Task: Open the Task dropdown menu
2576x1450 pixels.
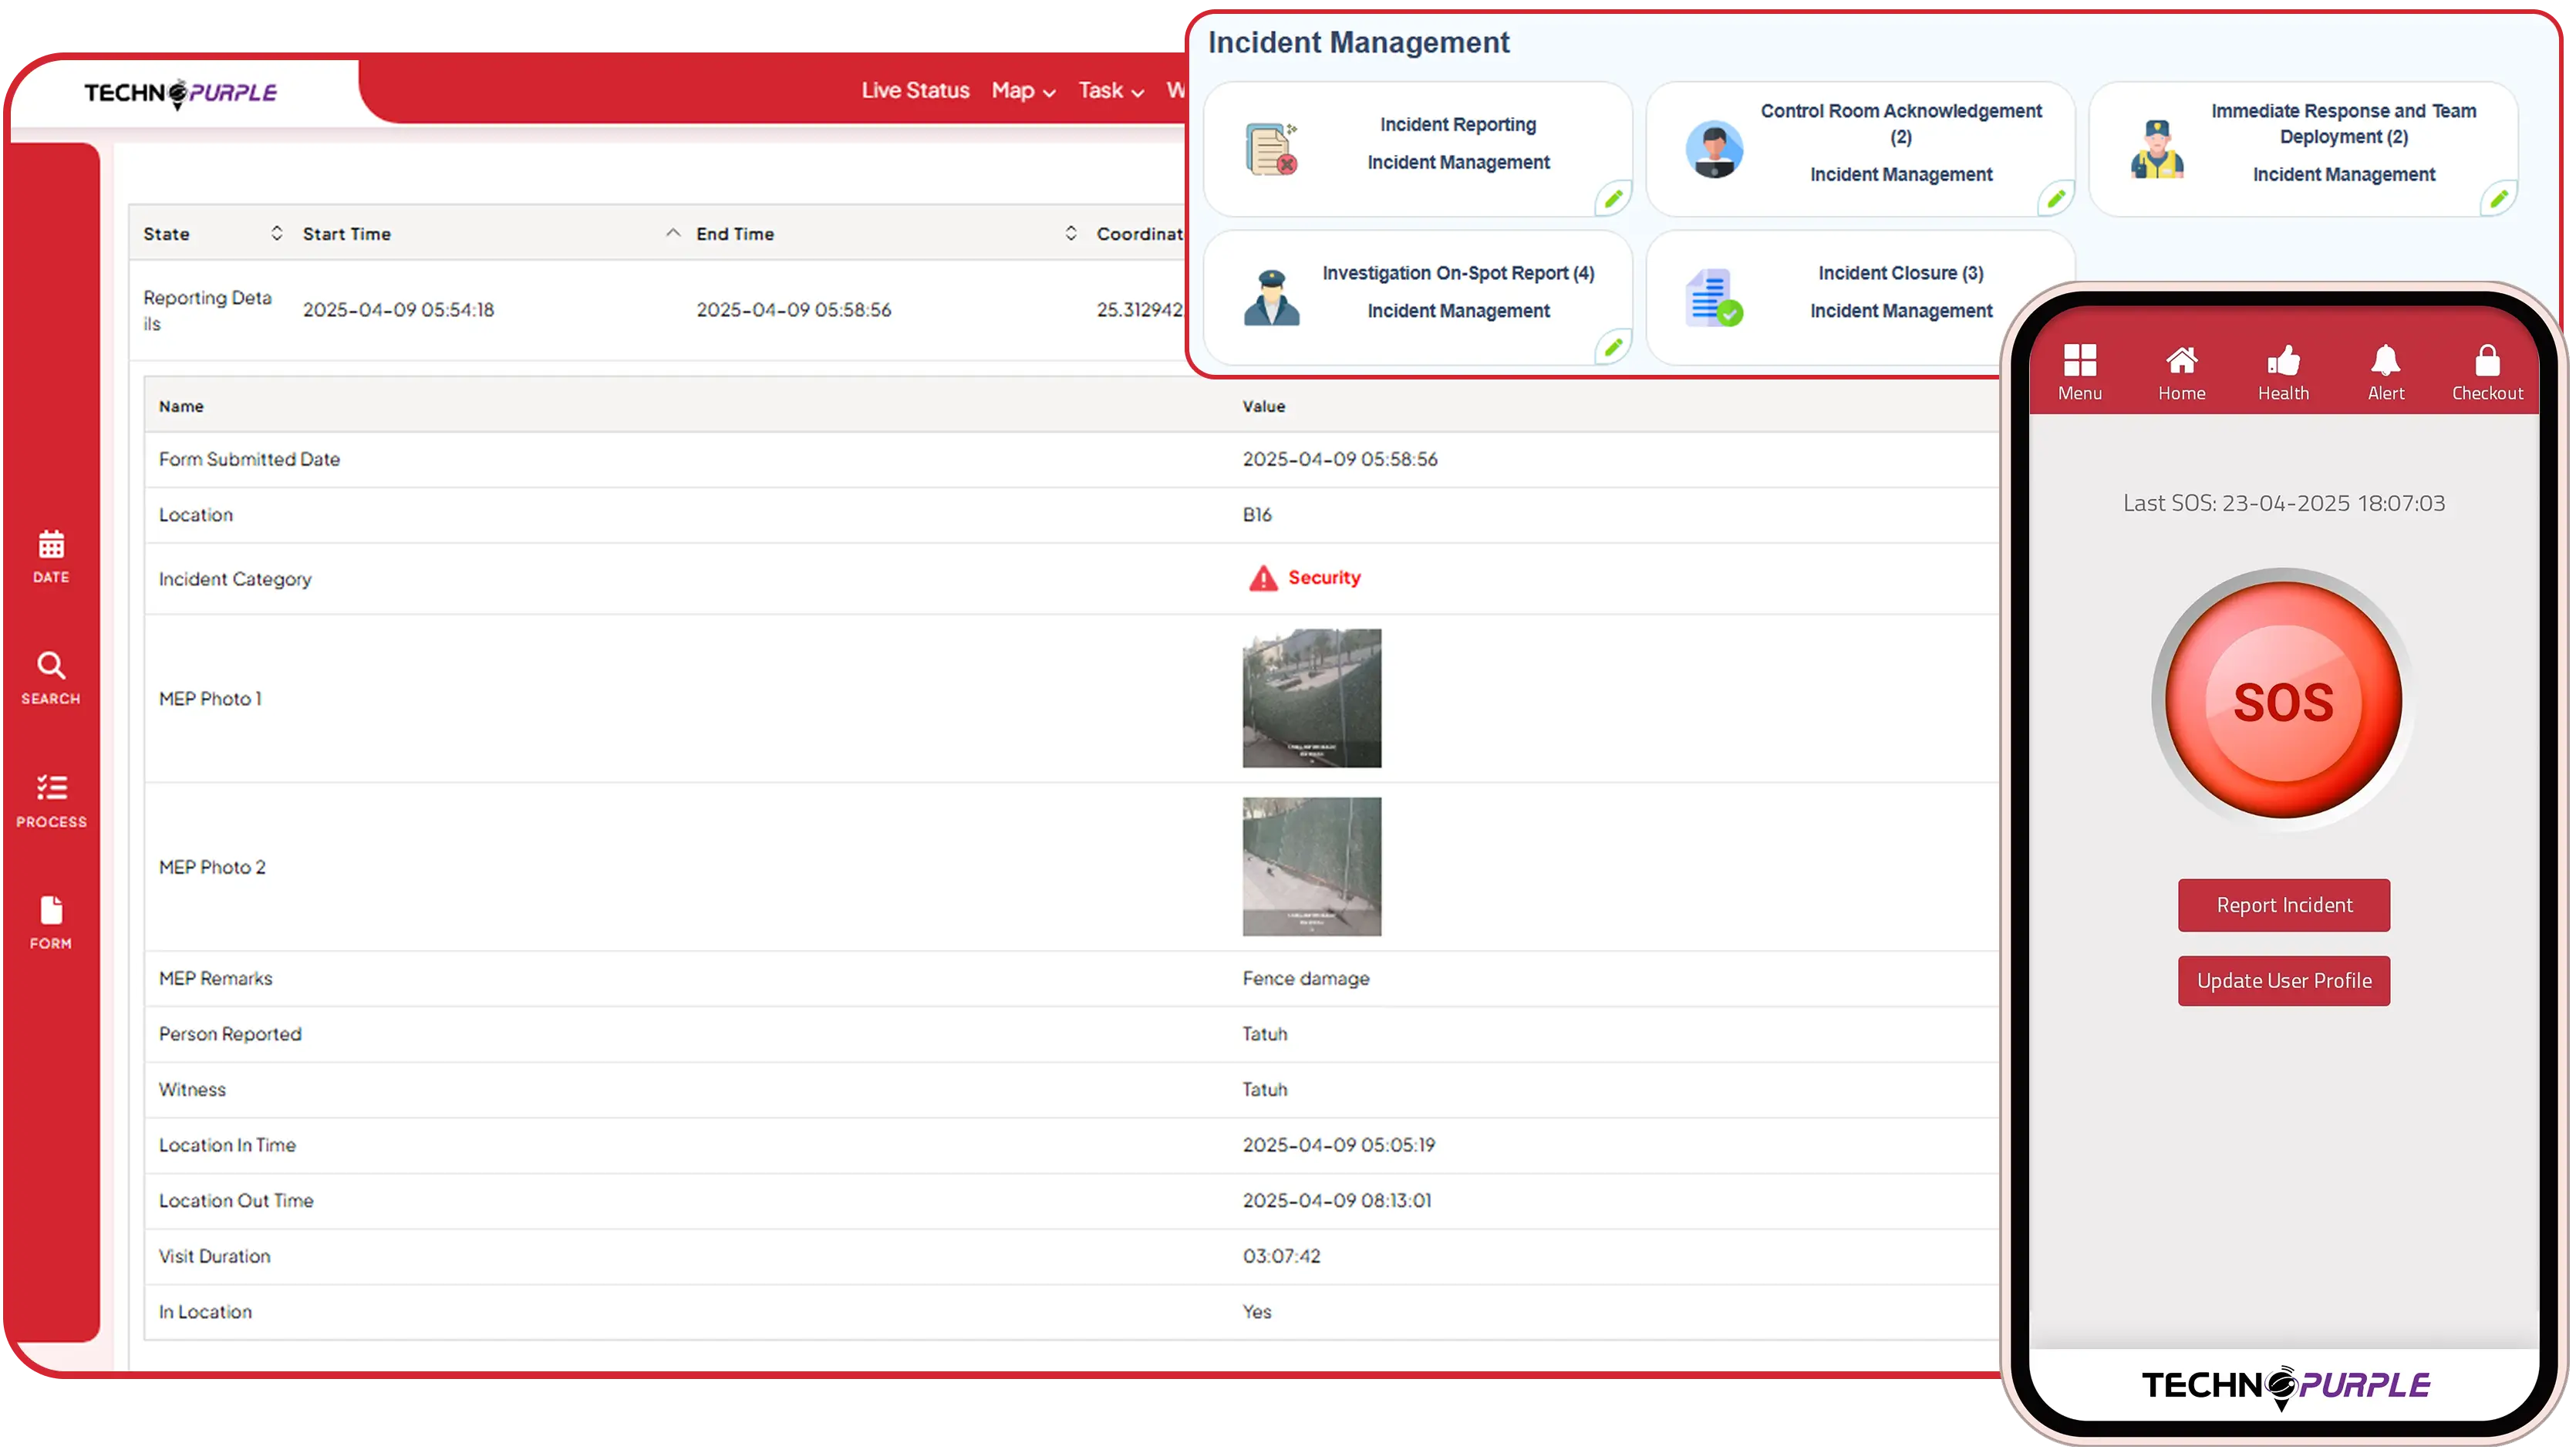Action: (1109, 90)
